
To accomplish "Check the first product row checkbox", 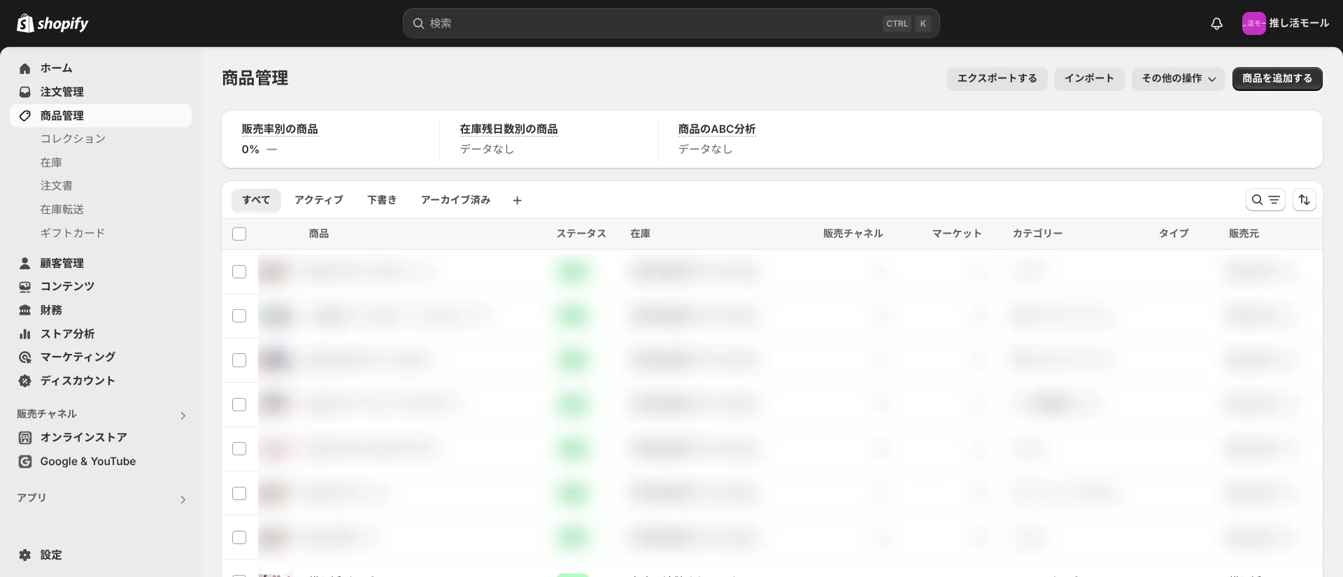I will click(x=239, y=271).
